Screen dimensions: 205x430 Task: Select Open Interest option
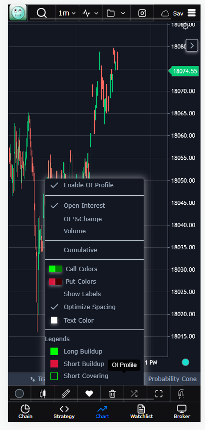(x=94, y=205)
